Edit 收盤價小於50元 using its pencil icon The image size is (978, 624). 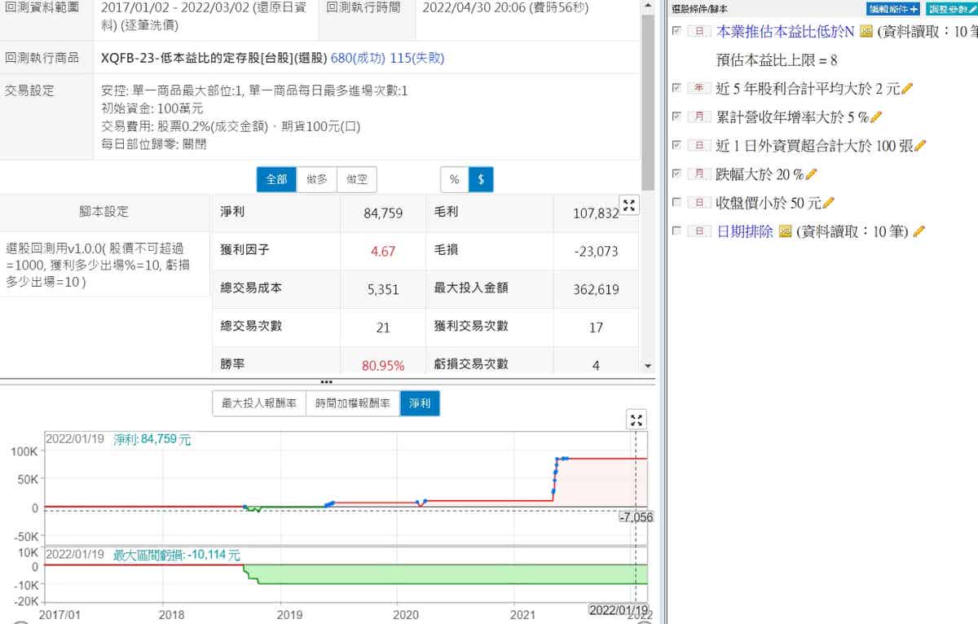[829, 203]
